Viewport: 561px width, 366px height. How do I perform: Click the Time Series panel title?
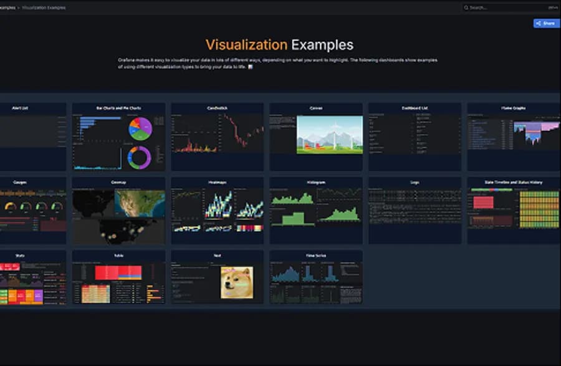(316, 256)
